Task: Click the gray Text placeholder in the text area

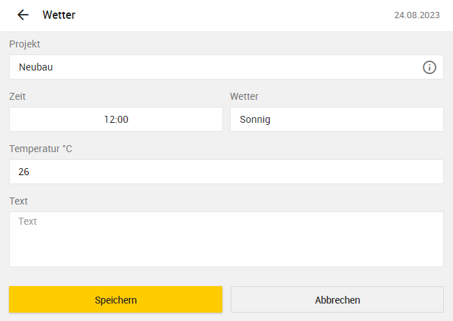Action: click(27, 221)
